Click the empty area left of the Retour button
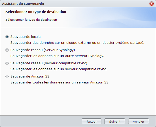156x127 pixels. [x=42, y=121]
